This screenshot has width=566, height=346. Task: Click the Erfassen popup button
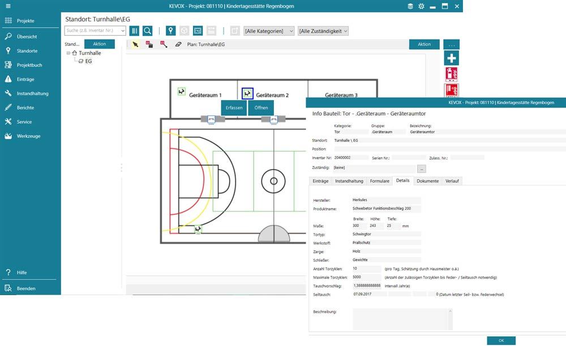coord(234,108)
